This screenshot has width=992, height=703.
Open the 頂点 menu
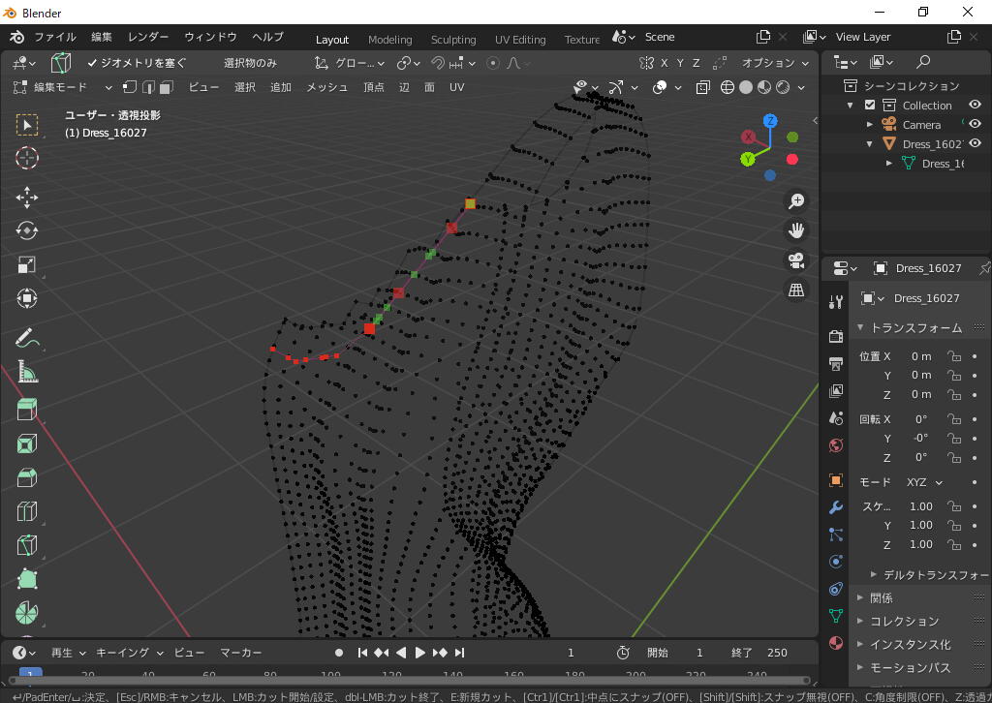click(373, 87)
